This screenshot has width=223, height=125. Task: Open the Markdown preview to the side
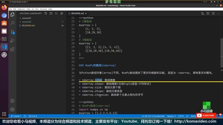tap(208, 14)
